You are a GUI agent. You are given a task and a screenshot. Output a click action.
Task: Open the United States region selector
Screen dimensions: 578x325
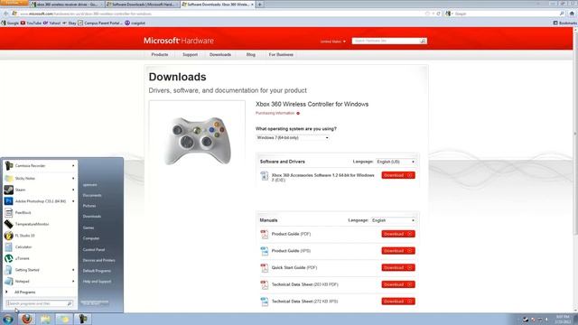point(333,42)
